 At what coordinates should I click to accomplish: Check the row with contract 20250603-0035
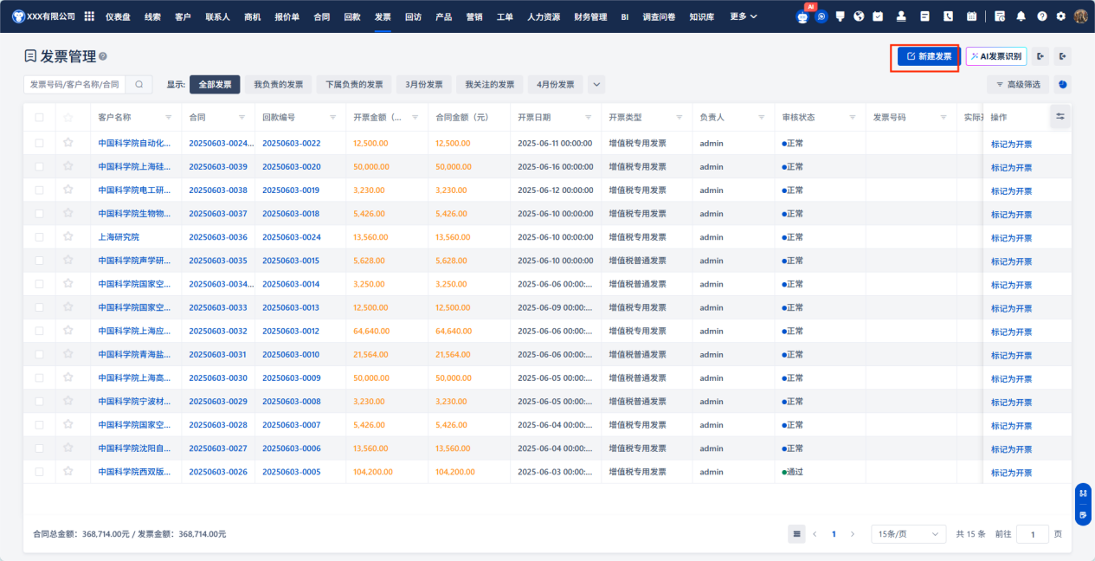coord(39,260)
